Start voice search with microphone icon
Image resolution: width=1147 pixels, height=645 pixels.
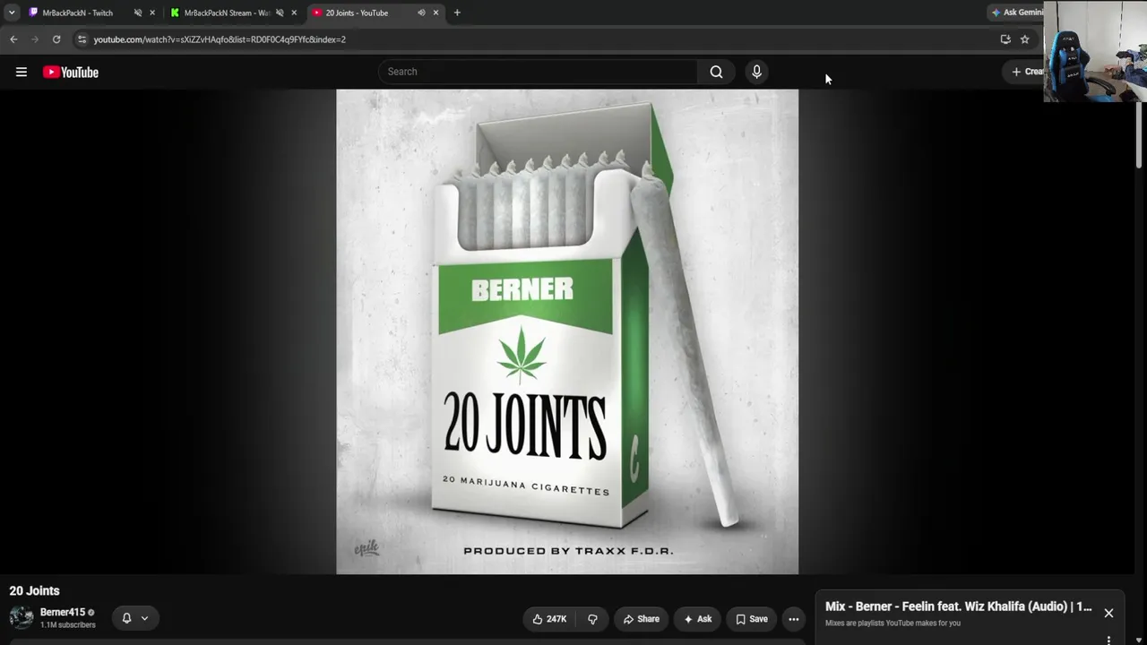[756, 72]
